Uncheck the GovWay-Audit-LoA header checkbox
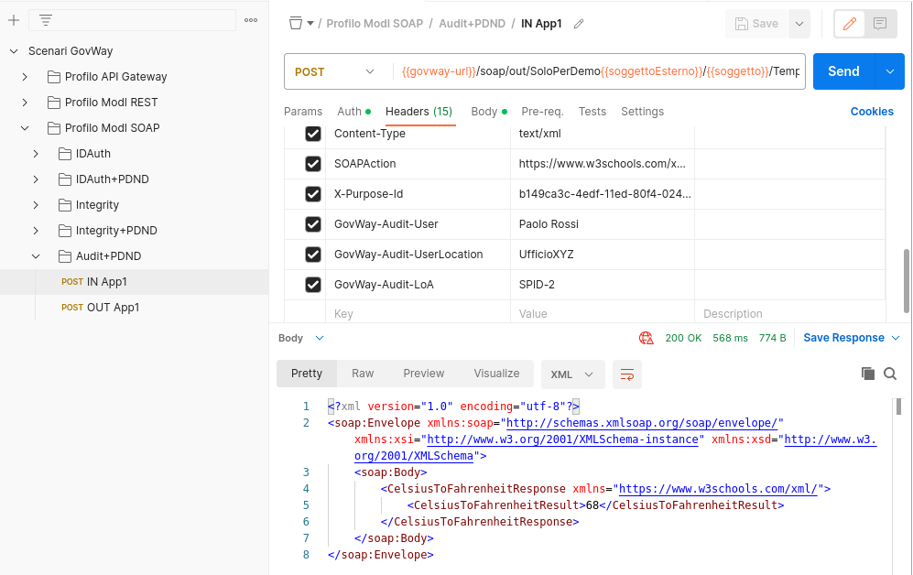913x575 pixels. pyautogui.click(x=313, y=285)
